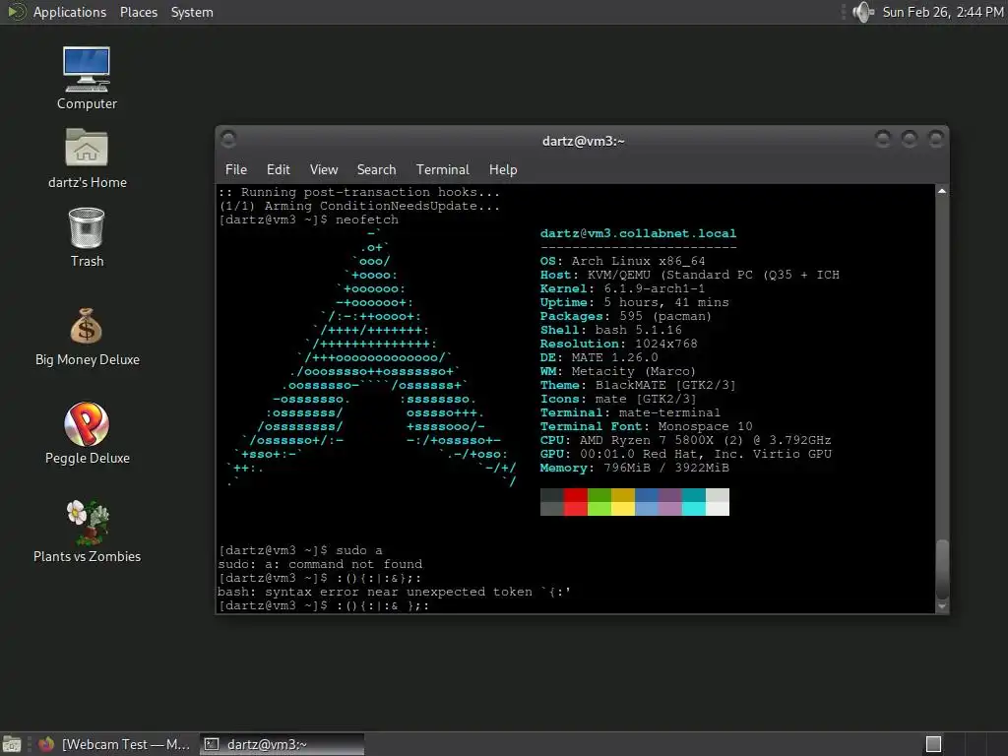Open the terminal Search menu

point(376,169)
